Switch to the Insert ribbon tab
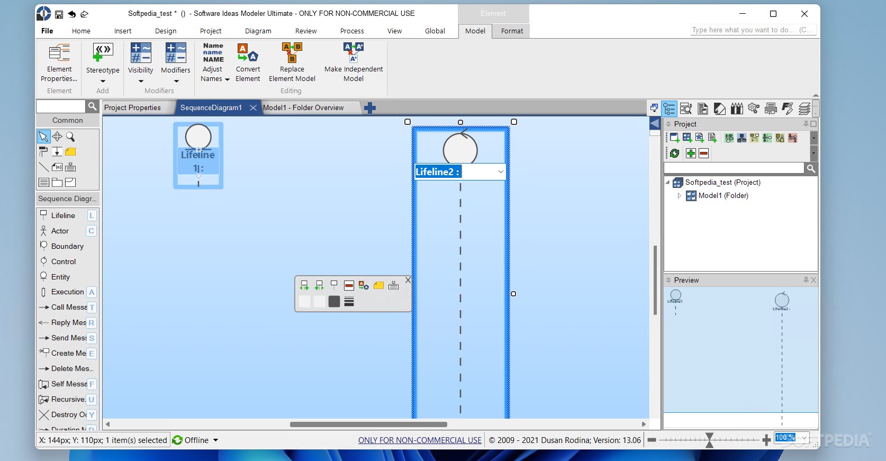Screen dimensions: 886x461 (x=123, y=31)
